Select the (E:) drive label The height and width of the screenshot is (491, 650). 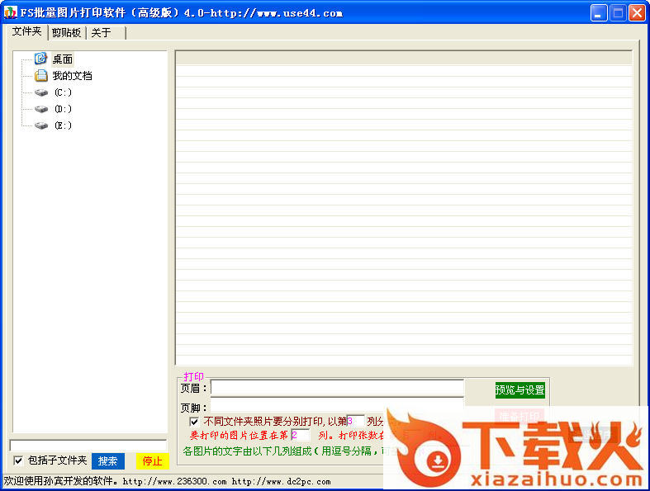[63, 125]
